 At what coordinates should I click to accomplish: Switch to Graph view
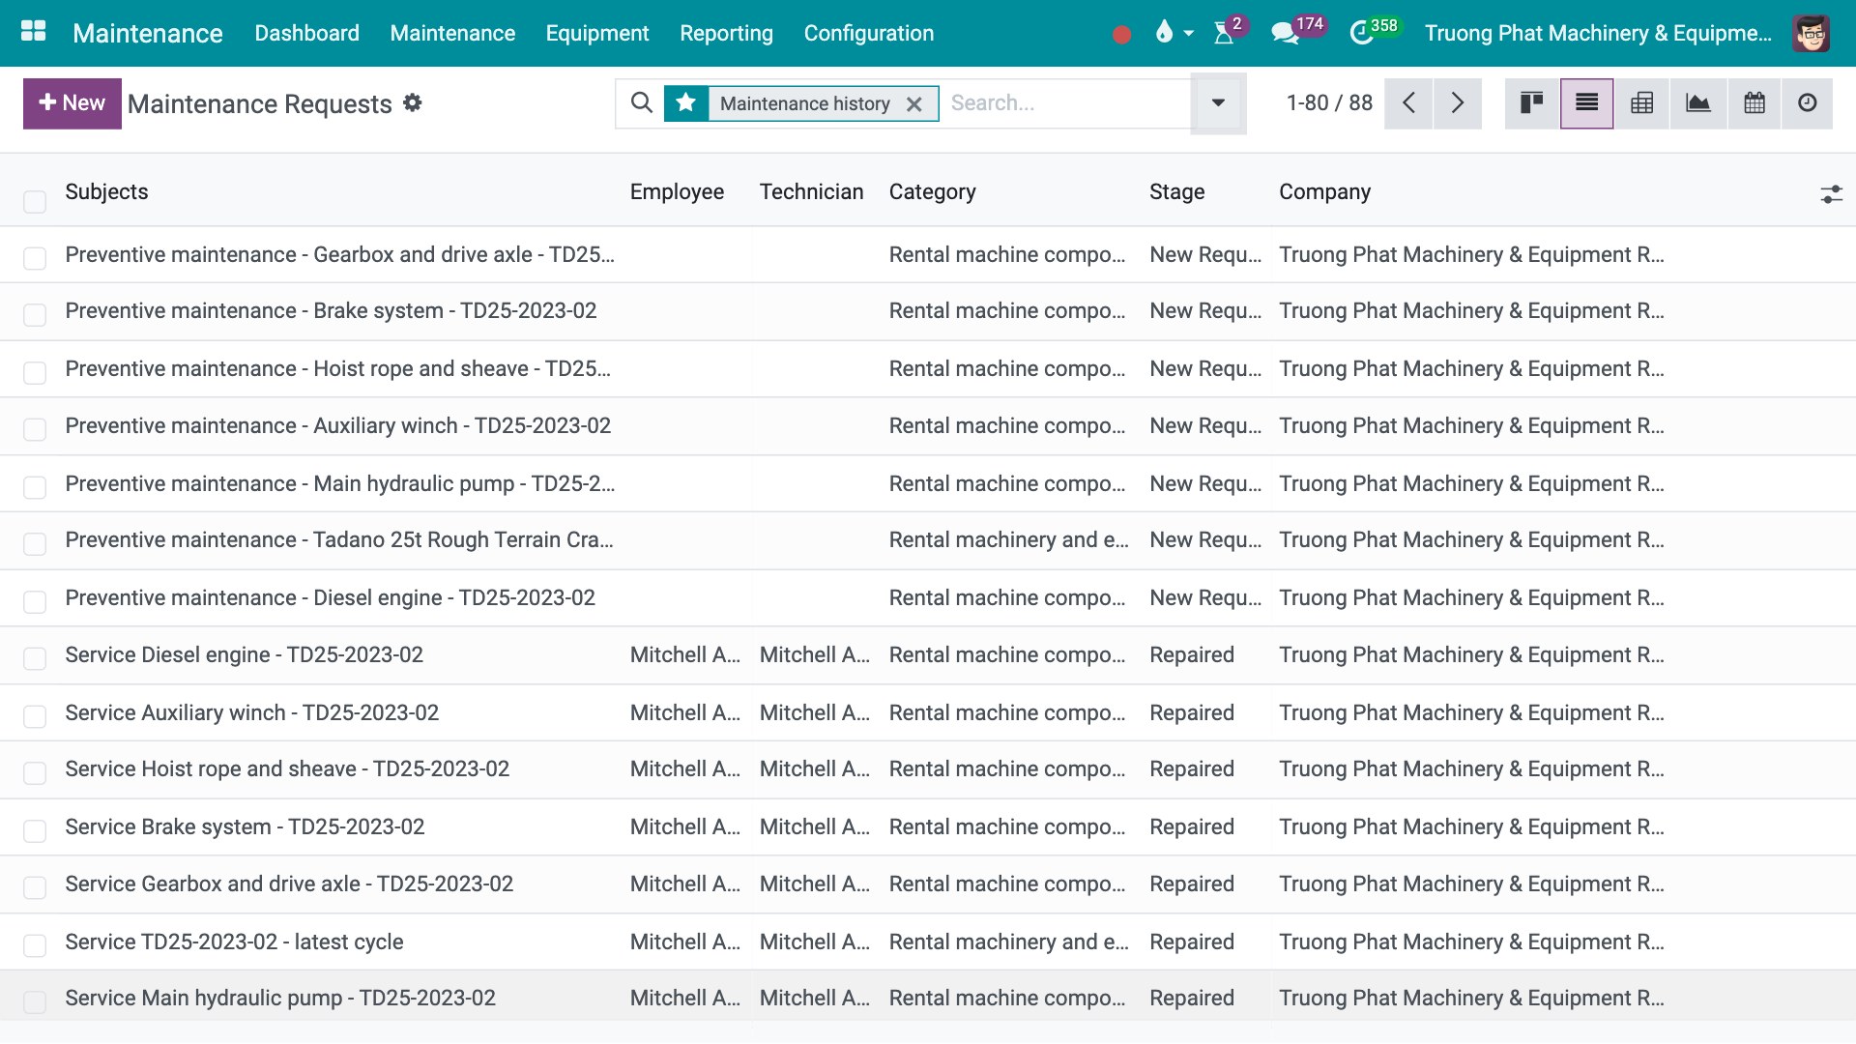tap(1697, 103)
